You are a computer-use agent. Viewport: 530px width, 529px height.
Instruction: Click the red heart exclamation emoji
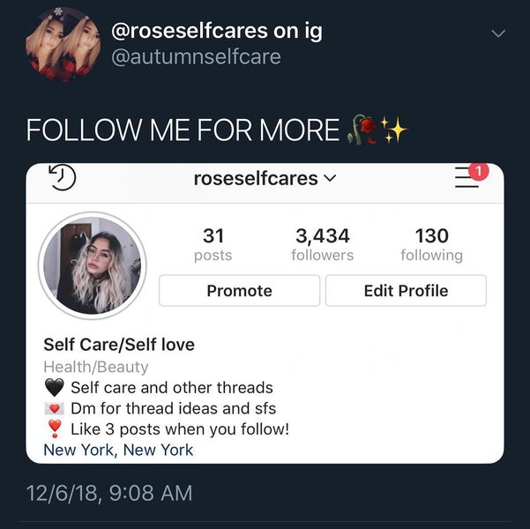(x=55, y=429)
